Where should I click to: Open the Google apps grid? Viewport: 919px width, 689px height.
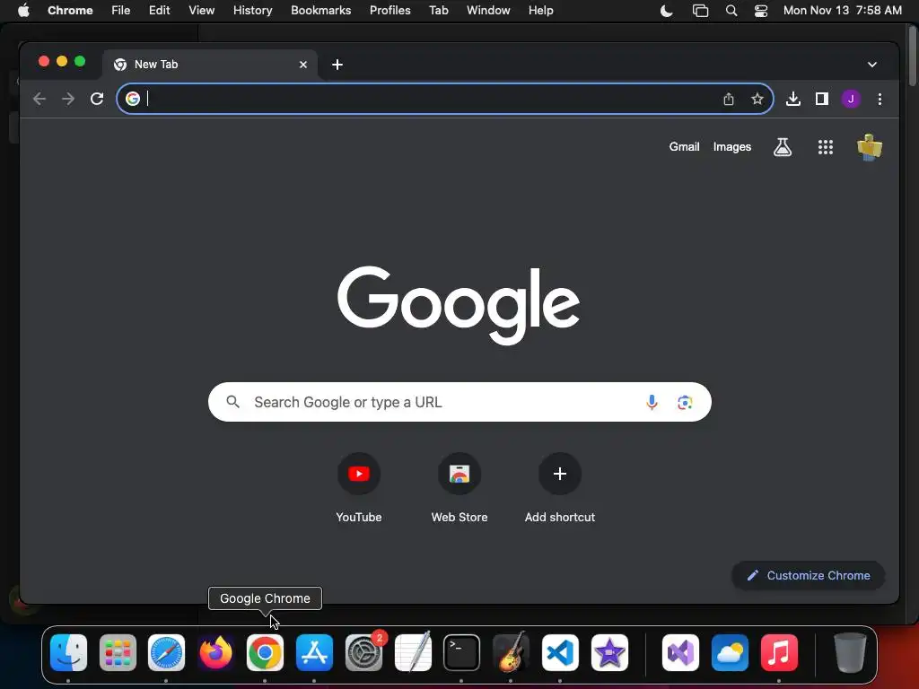tap(826, 147)
